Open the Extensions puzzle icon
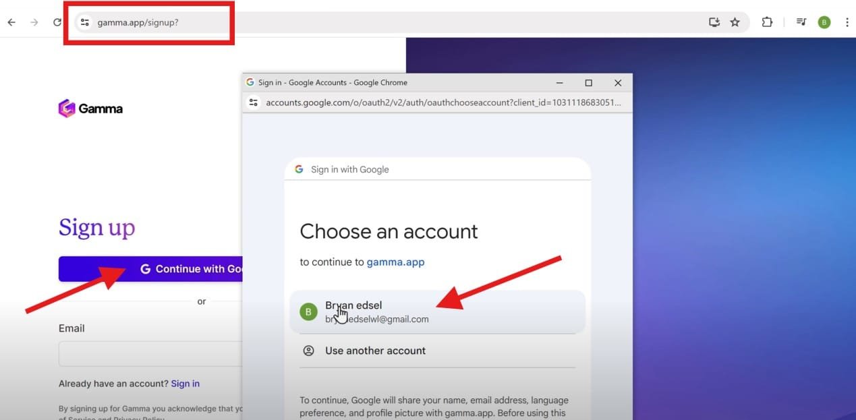 coord(767,22)
